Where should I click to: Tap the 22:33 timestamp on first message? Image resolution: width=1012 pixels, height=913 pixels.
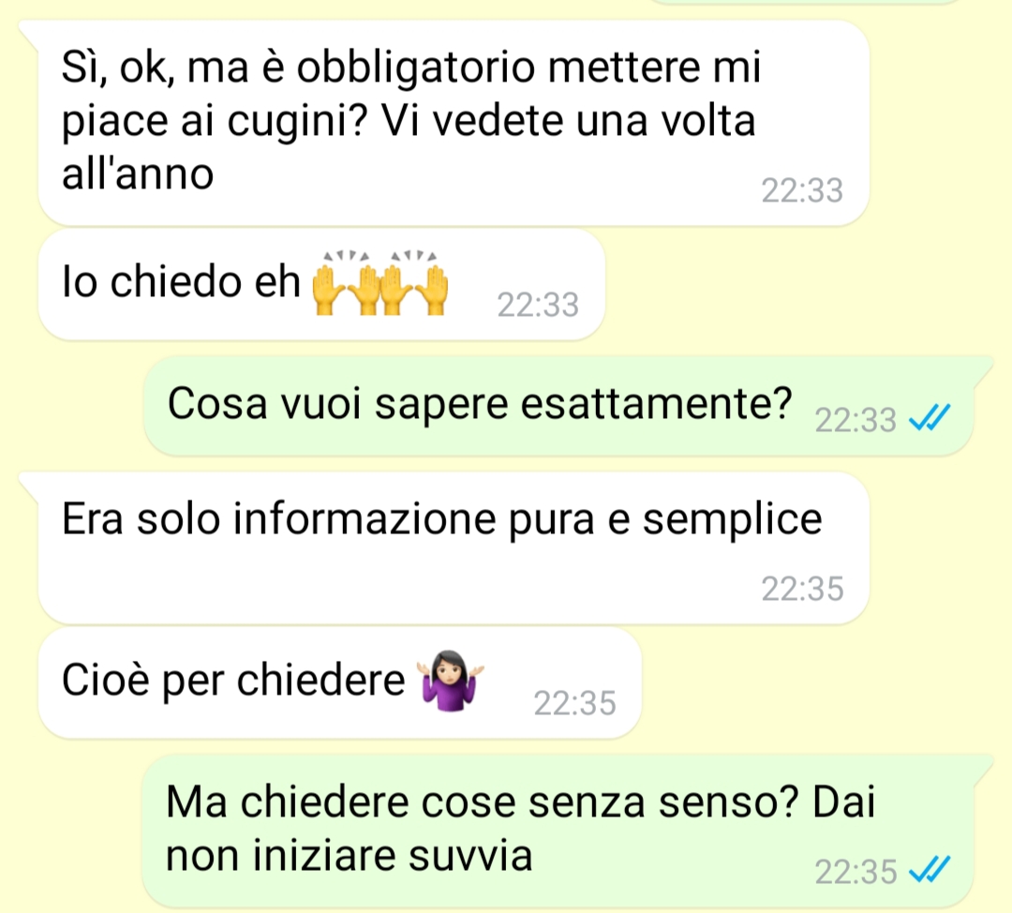[x=802, y=191]
